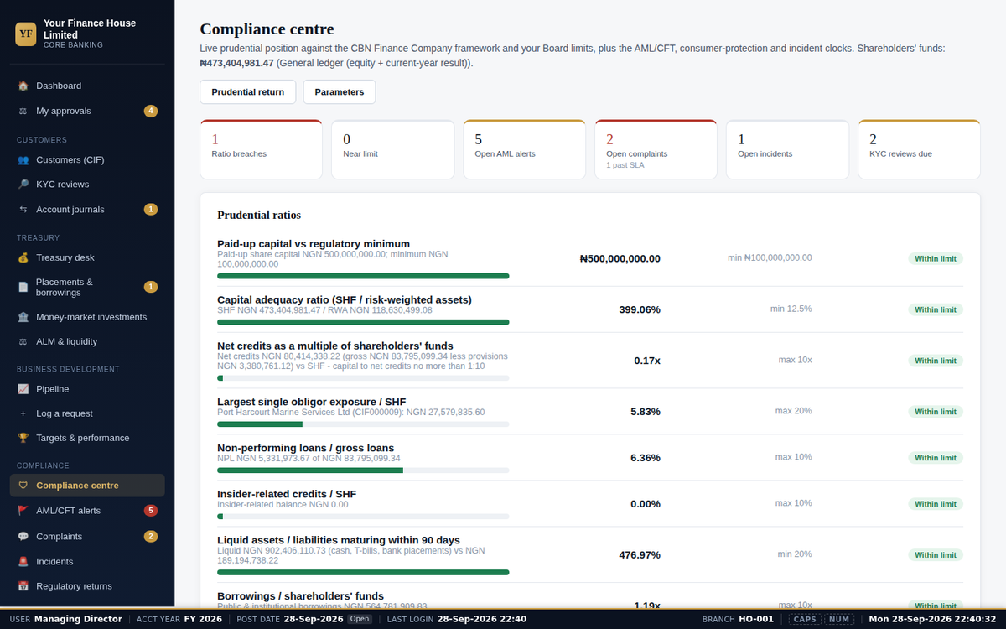
Task: Click the Near limit summary card
Action: [393, 149]
